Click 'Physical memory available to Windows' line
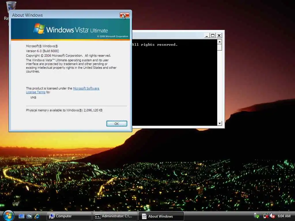Image resolution: width=295 pixels, height=221 pixels. coord(64,110)
